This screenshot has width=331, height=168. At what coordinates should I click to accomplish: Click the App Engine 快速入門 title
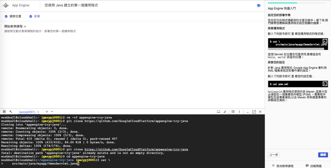[282, 8]
